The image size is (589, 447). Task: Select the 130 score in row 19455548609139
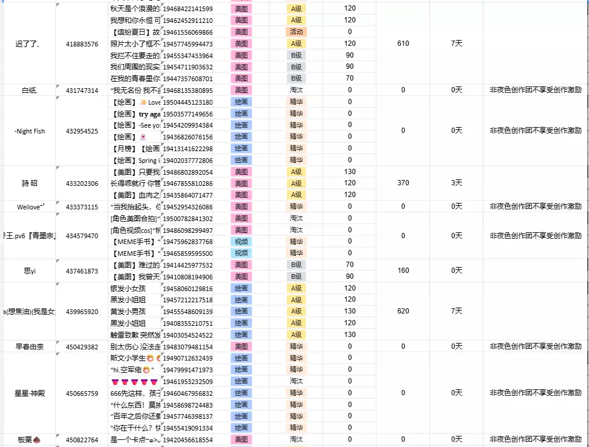pyautogui.click(x=349, y=311)
